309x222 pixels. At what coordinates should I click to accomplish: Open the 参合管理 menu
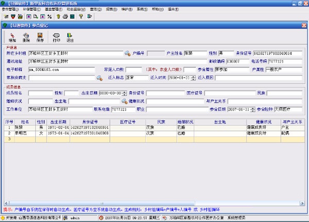(10, 9)
